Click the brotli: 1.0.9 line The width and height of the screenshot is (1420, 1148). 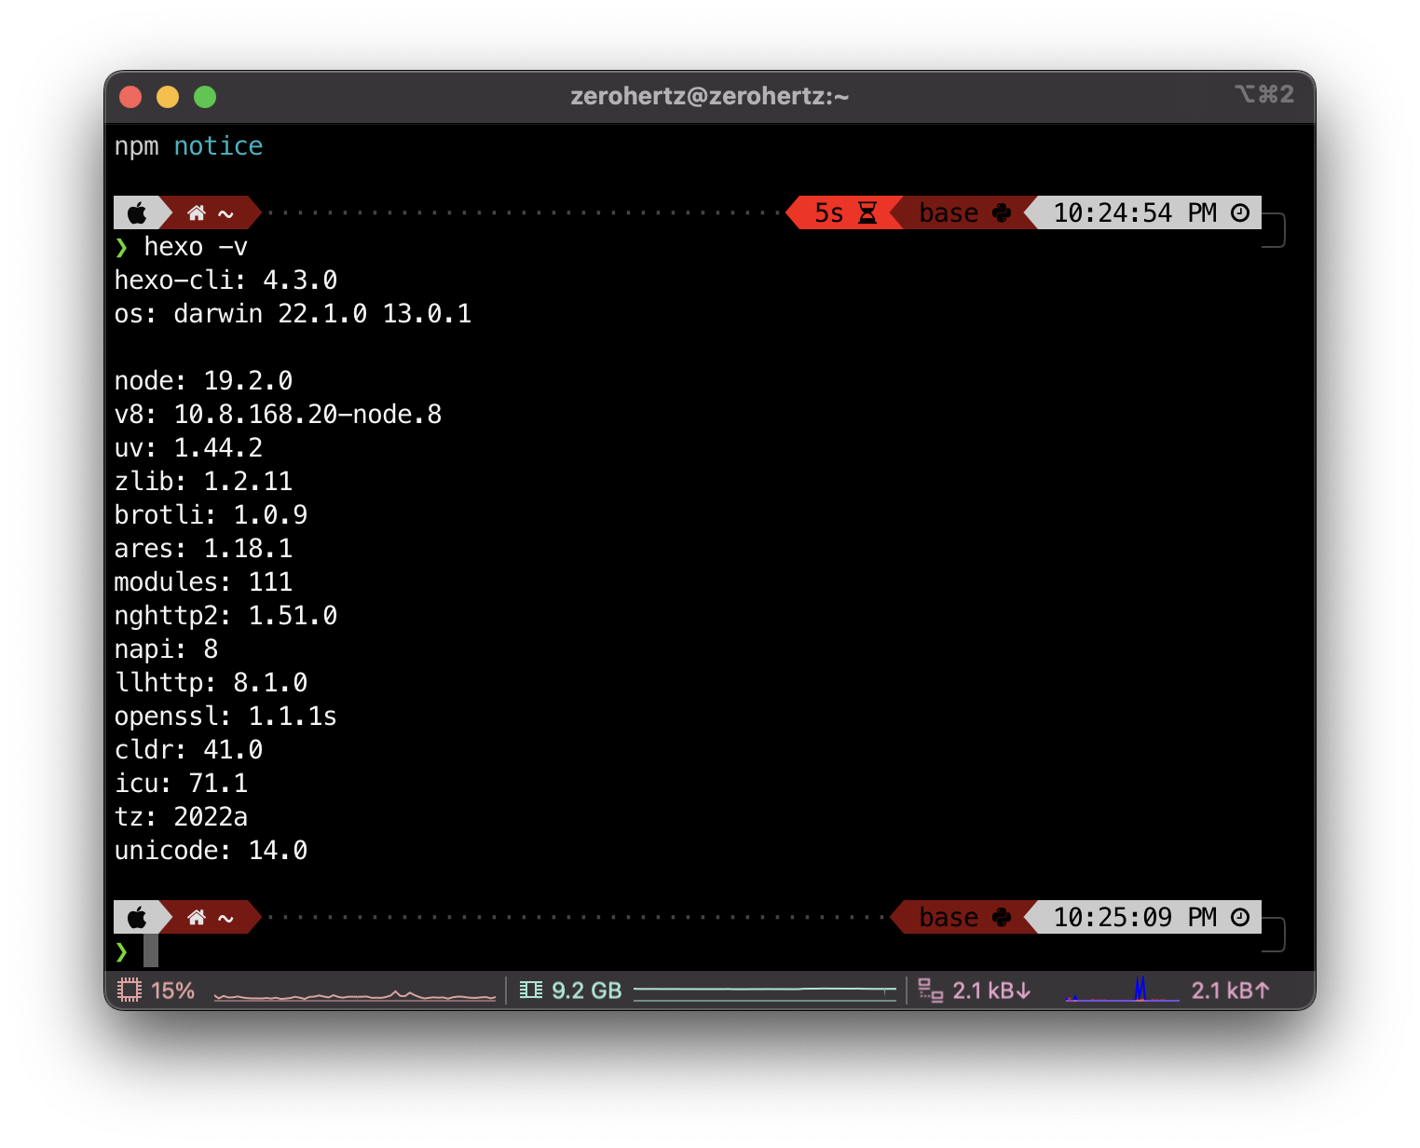211,515
